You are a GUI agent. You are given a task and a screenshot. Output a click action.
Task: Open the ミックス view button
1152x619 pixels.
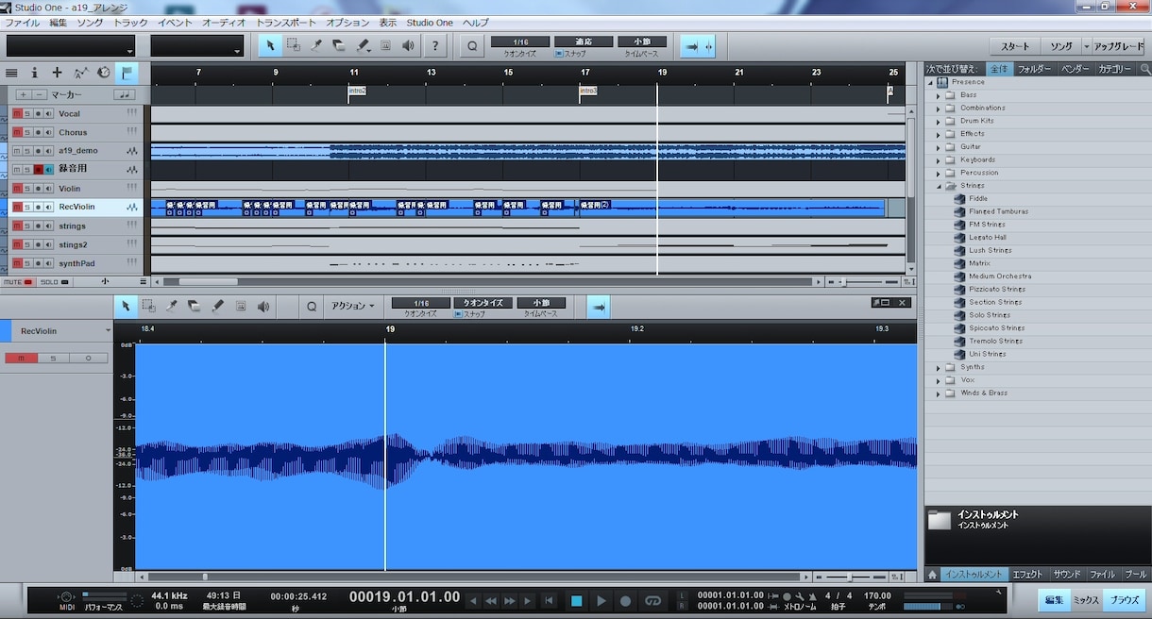click(1085, 600)
